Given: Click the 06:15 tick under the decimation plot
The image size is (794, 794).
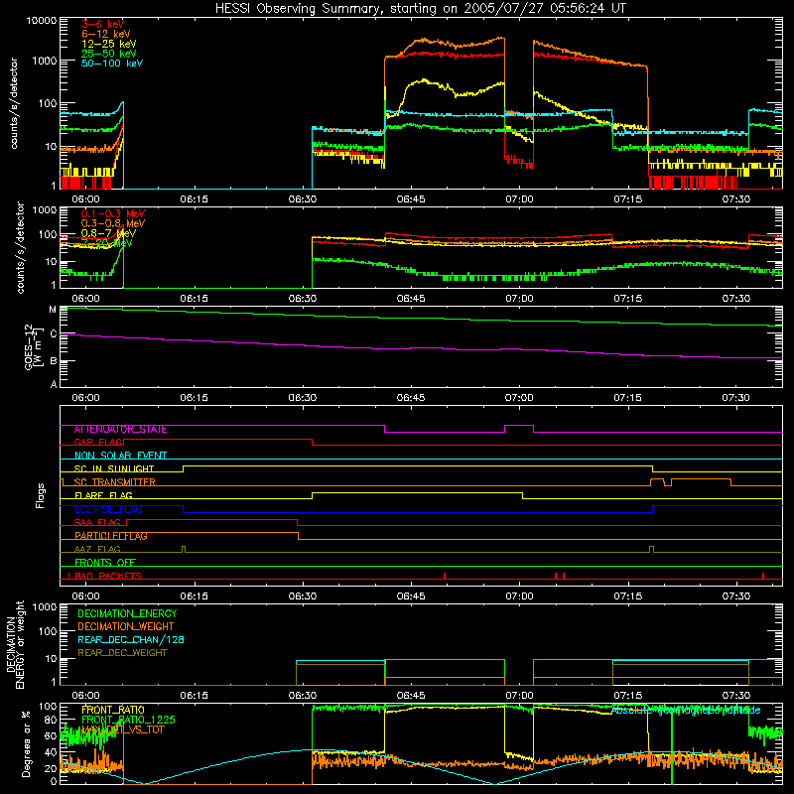Looking at the screenshot, I should [194, 696].
